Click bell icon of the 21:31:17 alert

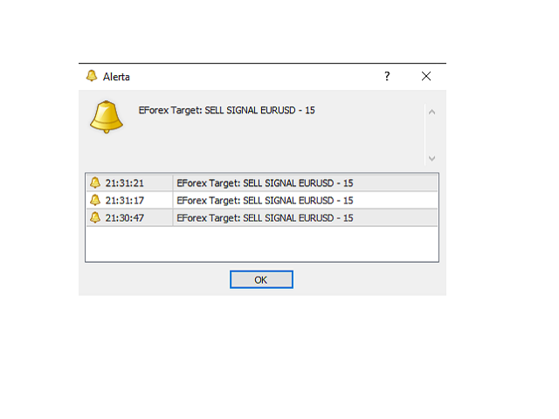pos(95,200)
